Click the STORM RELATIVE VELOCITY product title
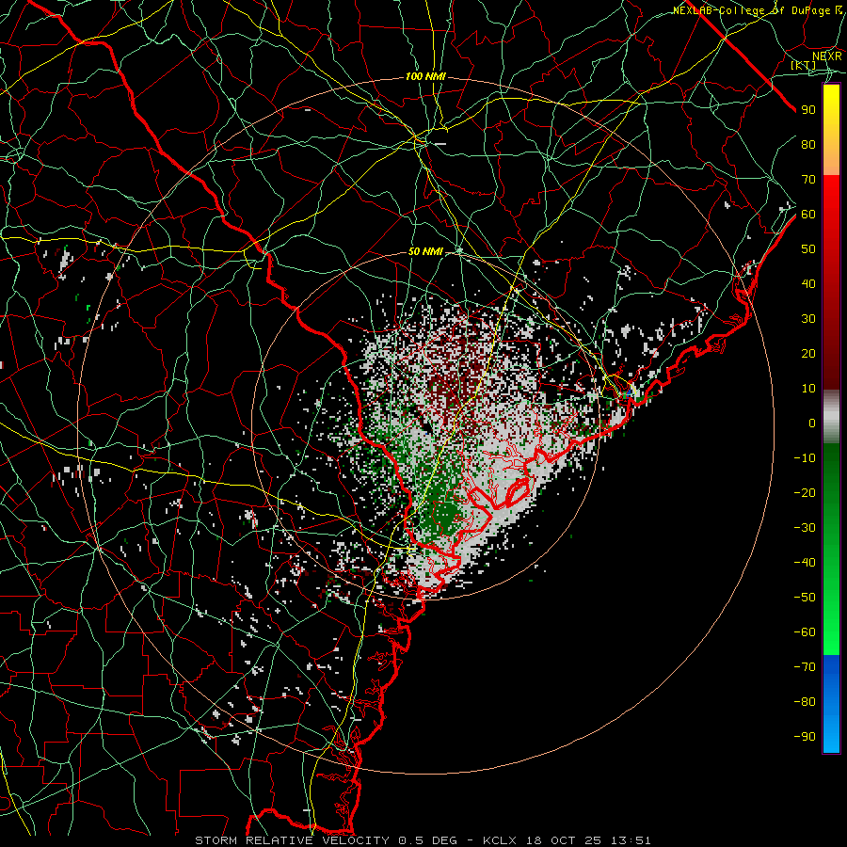Image resolution: width=847 pixels, height=847 pixels. [292, 840]
